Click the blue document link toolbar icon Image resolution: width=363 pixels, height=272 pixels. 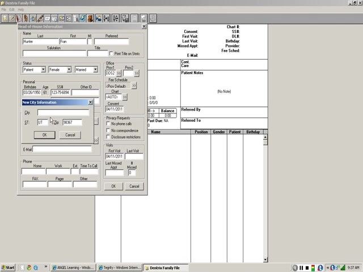(x=83, y=18)
